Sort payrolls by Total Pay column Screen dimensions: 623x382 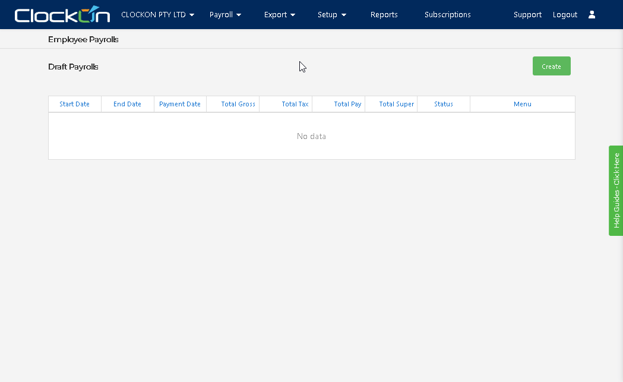click(347, 104)
